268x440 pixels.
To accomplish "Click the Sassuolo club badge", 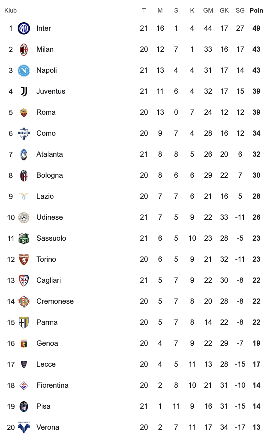I will 24,238.
